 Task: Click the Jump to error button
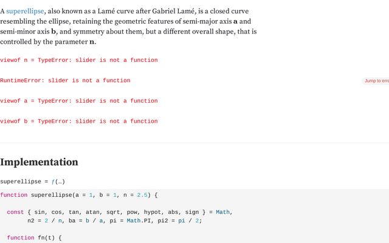(x=376, y=81)
